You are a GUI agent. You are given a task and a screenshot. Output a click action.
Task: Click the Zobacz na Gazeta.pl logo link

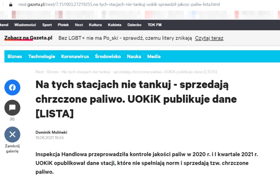click(28, 38)
